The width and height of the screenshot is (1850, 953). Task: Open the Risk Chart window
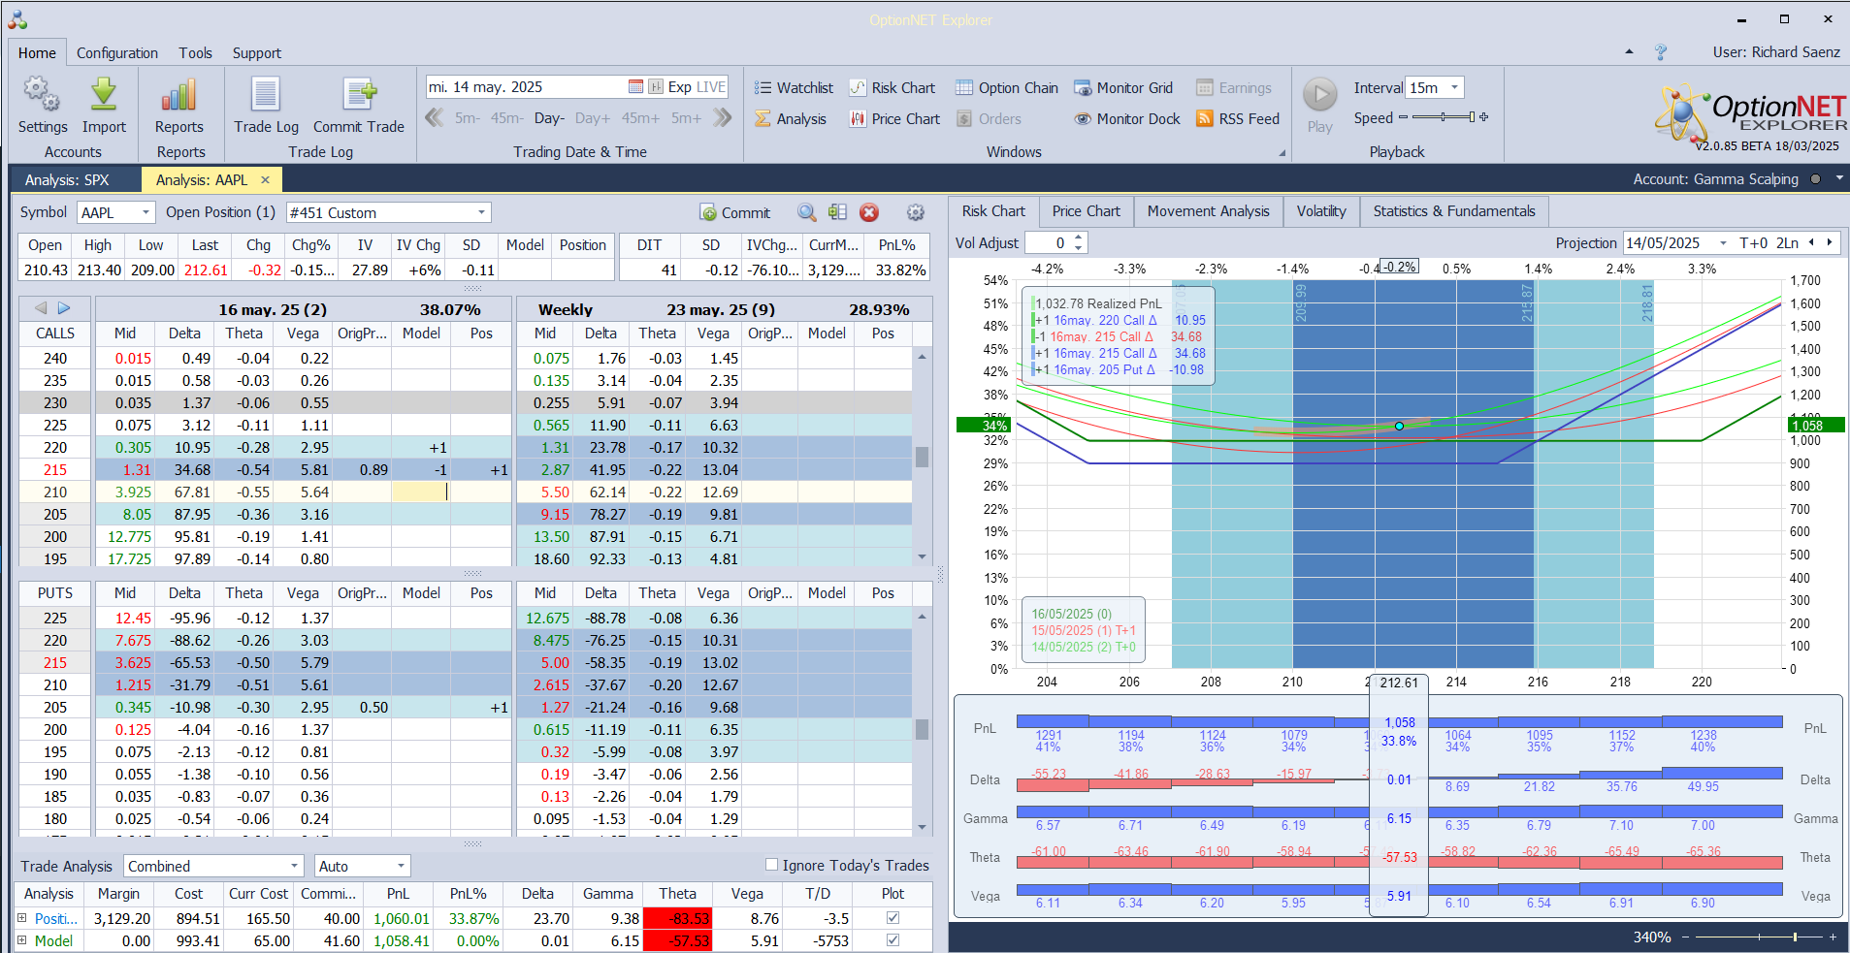(893, 88)
